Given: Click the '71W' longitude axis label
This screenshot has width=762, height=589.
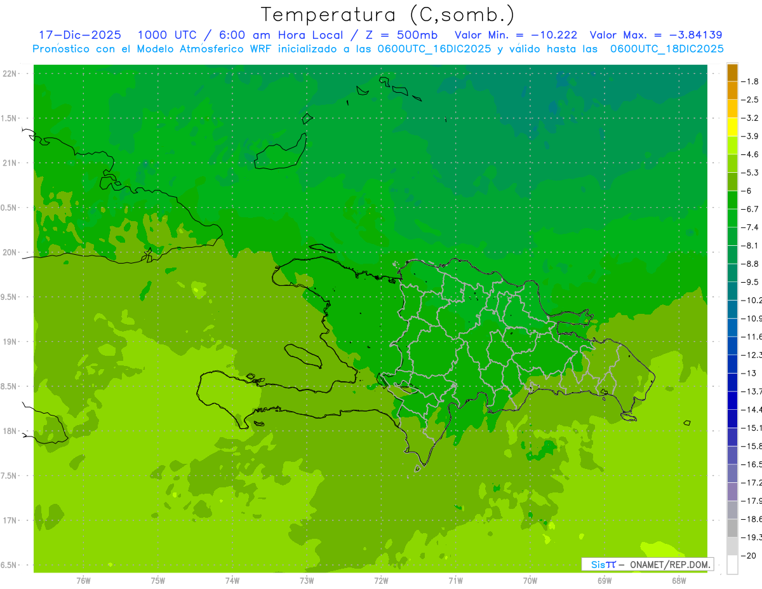Looking at the screenshot, I should pos(455,581).
